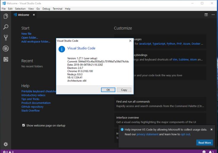Open the editor More Actions ellipsis
Image resolution: width=218 pixels, height=153 pixels.
click(x=213, y=15)
